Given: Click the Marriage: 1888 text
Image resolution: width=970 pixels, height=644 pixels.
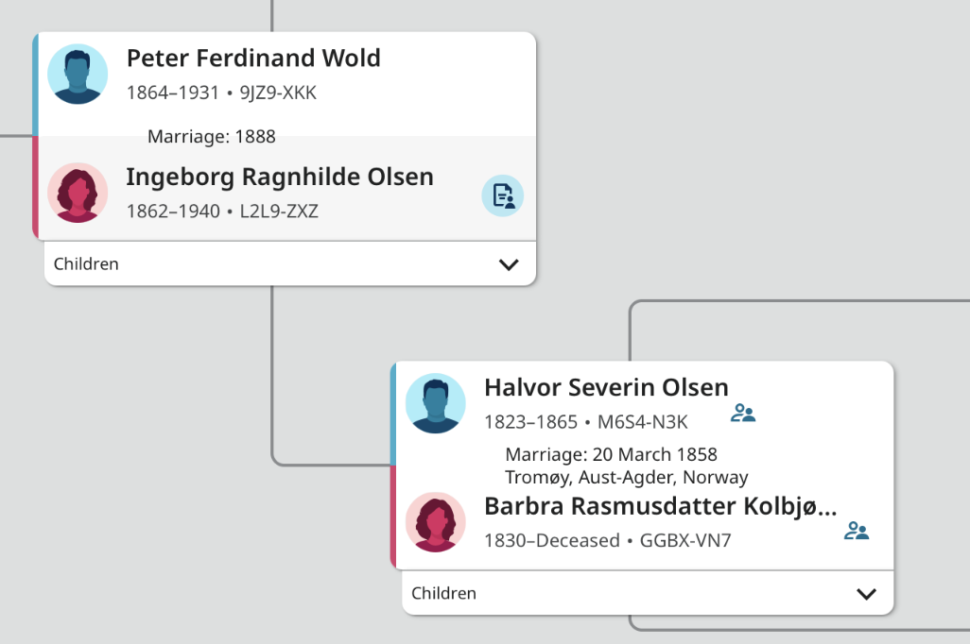Looking at the screenshot, I should click(212, 137).
